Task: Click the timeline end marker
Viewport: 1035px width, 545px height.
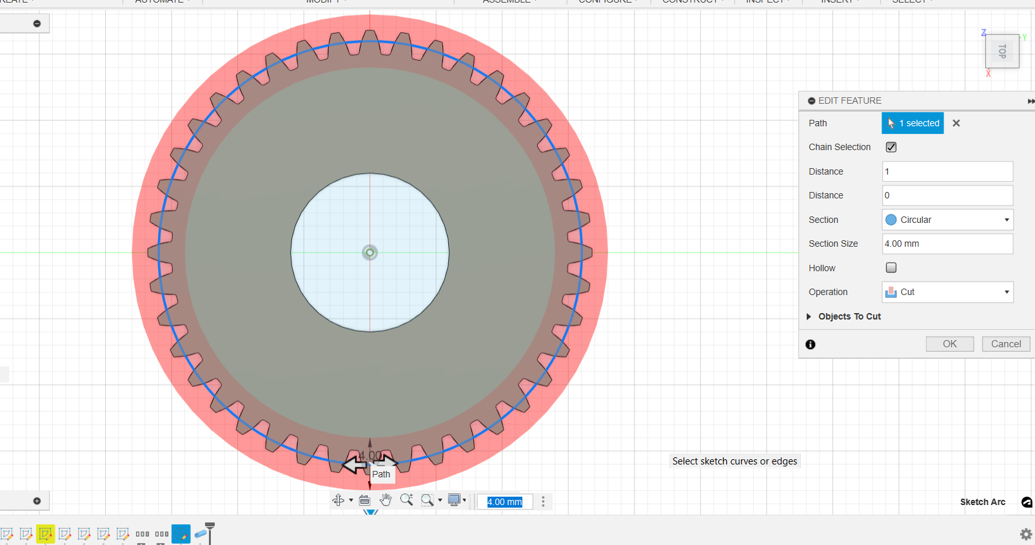Action: 210,533
